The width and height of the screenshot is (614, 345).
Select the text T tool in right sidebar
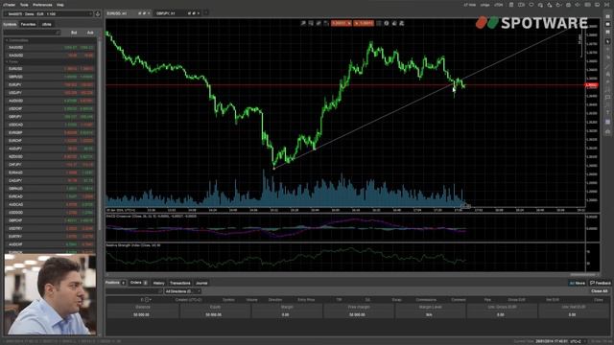pos(607,113)
